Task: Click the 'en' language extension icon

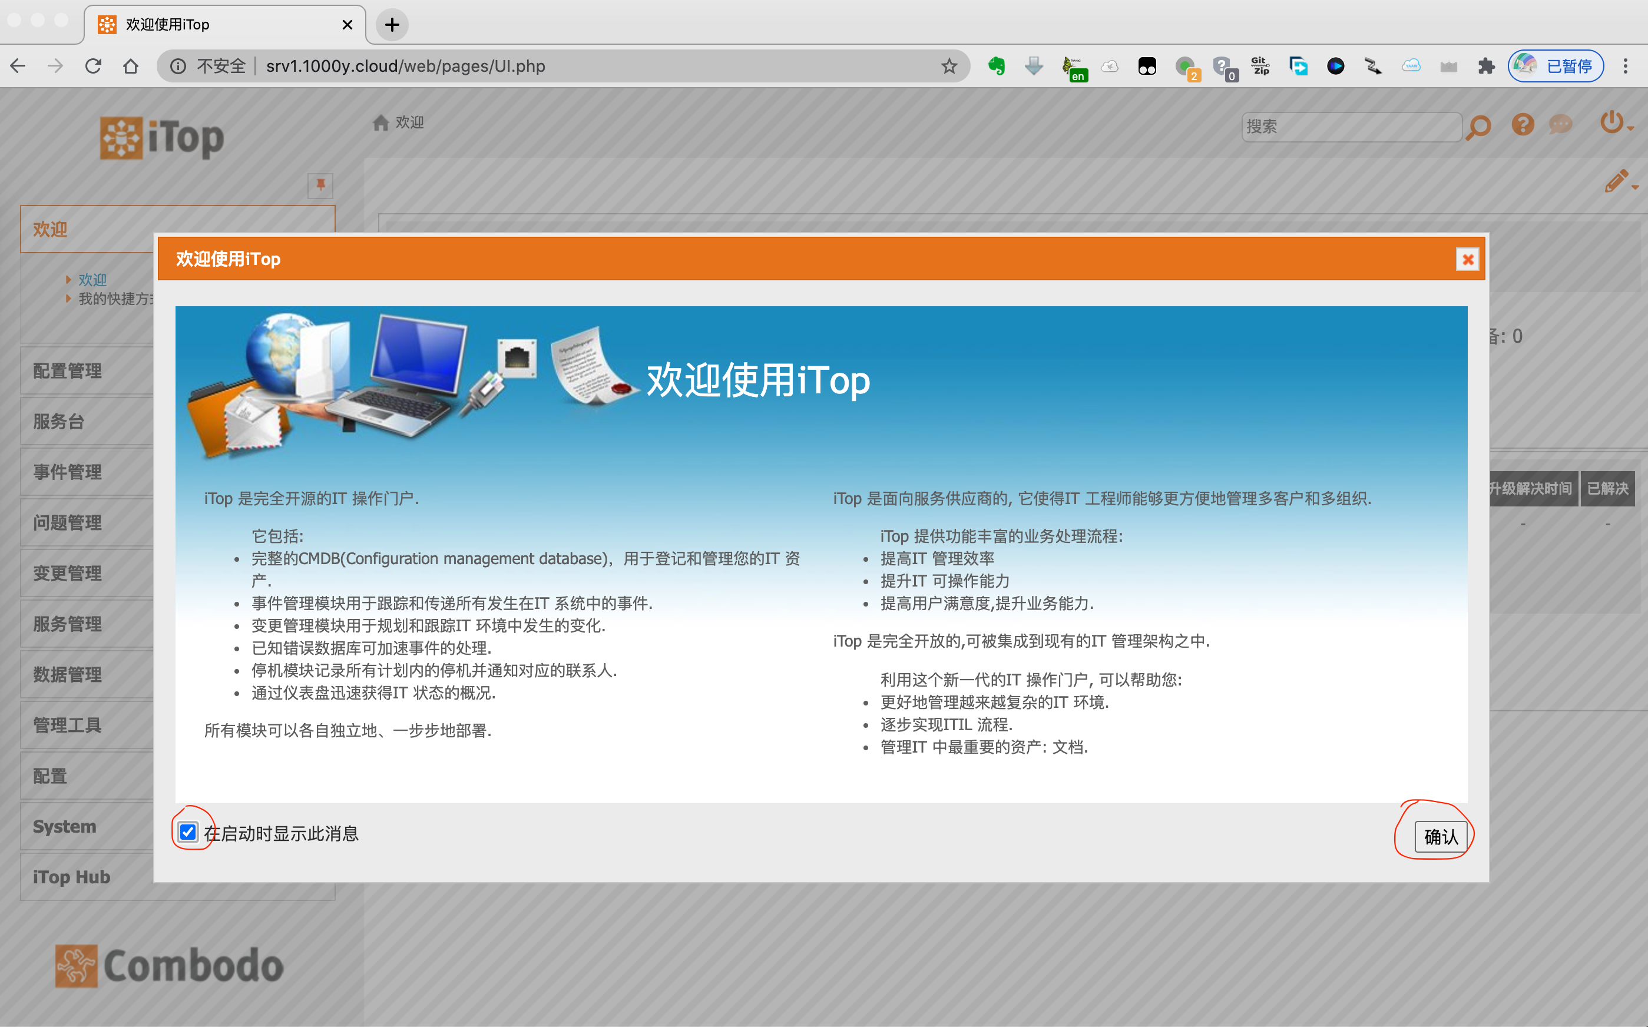Action: click(1075, 68)
